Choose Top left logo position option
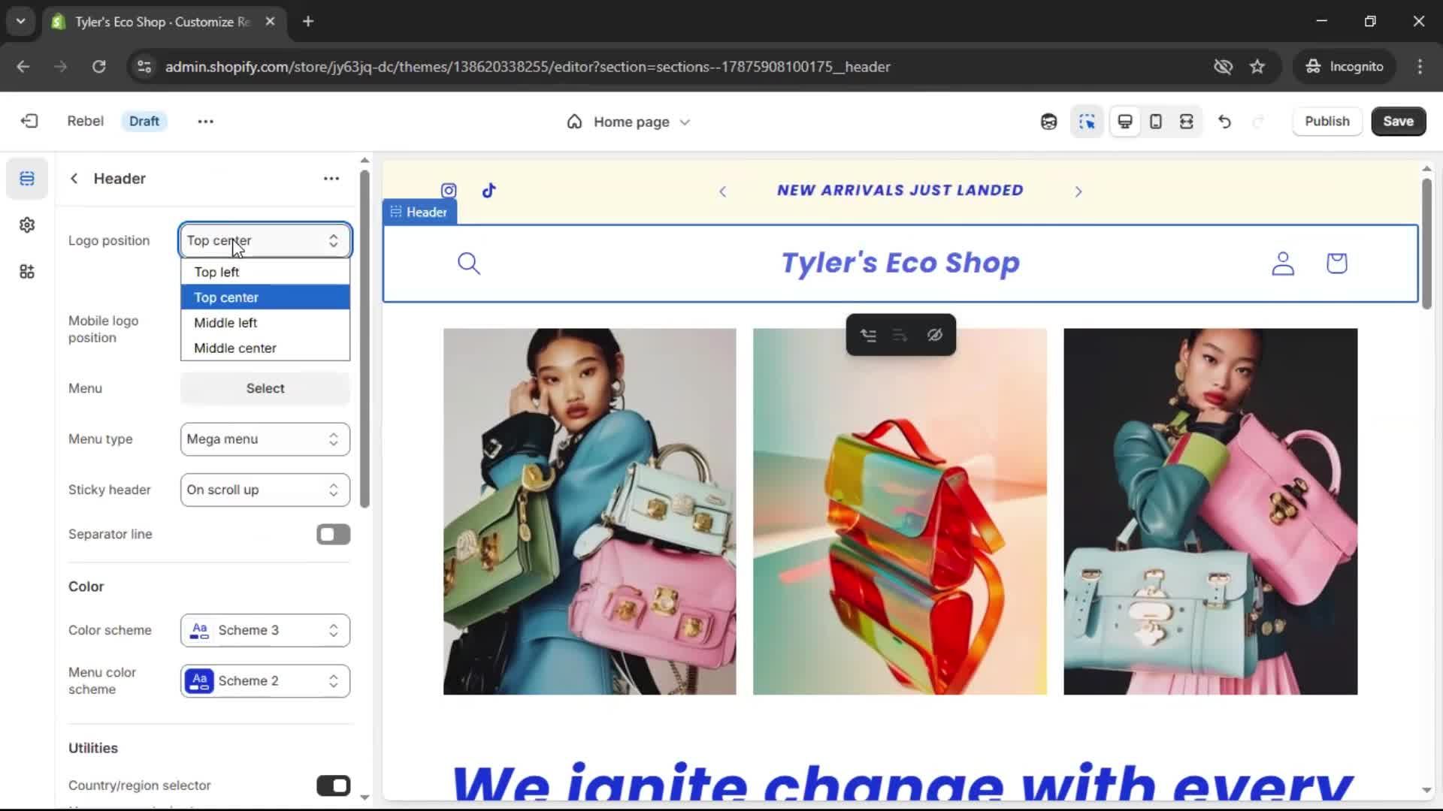The image size is (1443, 811). [216, 272]
